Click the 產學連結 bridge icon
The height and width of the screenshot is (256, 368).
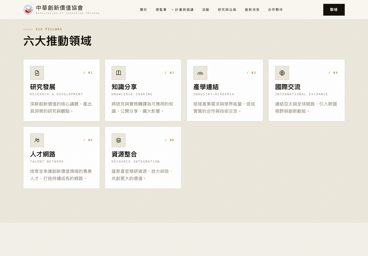click(200, 73)
